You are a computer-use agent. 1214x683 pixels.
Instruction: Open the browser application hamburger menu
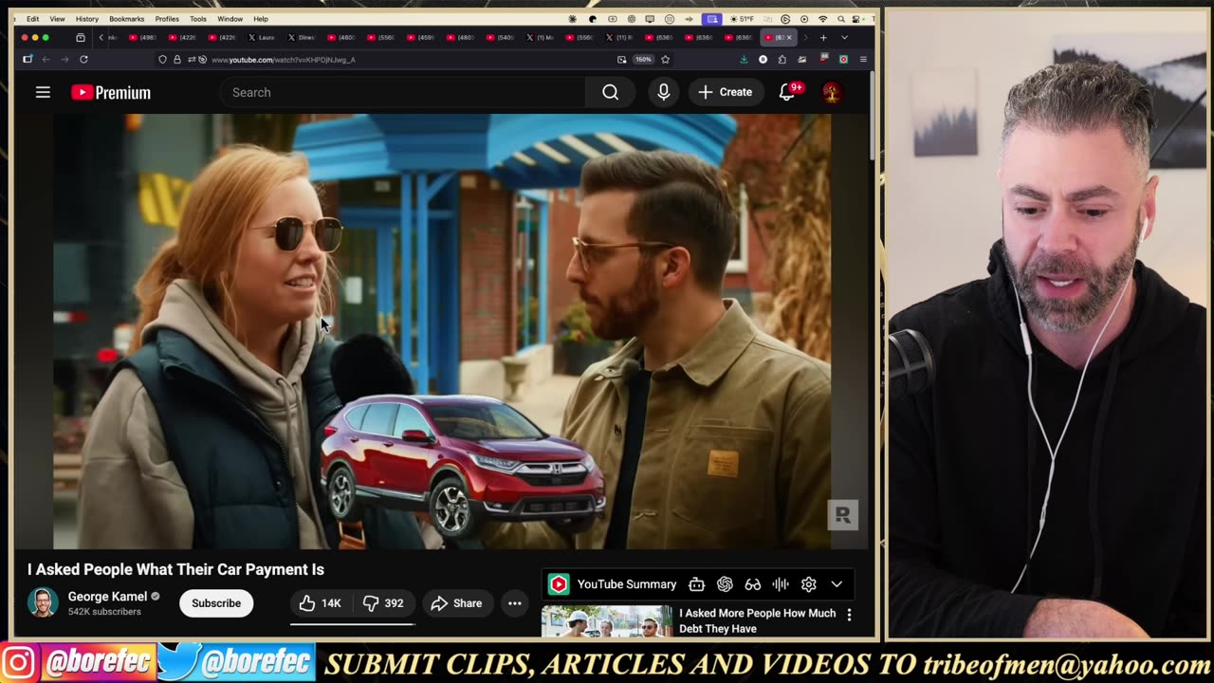[x=863, y=59]
